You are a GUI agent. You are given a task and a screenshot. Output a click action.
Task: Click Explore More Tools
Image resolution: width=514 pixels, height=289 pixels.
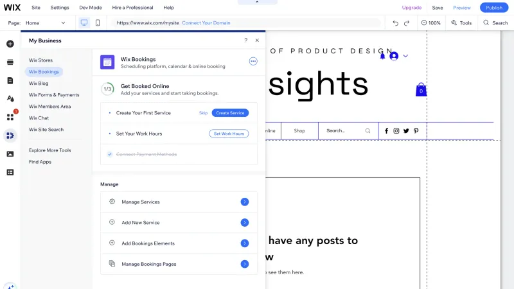point(50,150)
